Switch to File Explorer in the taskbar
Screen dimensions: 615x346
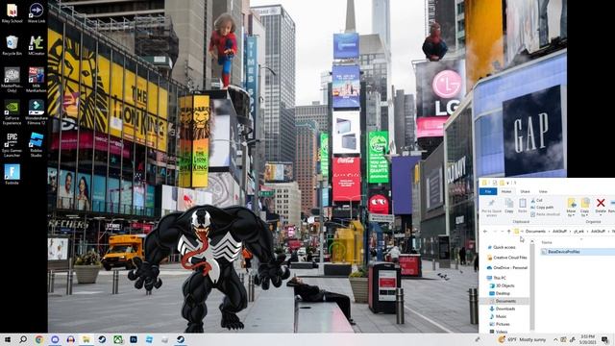[x=86, y=339]
